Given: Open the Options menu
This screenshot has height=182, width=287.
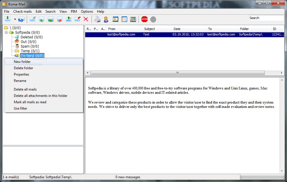Looking at the screenshot, I should coord(87,11).
